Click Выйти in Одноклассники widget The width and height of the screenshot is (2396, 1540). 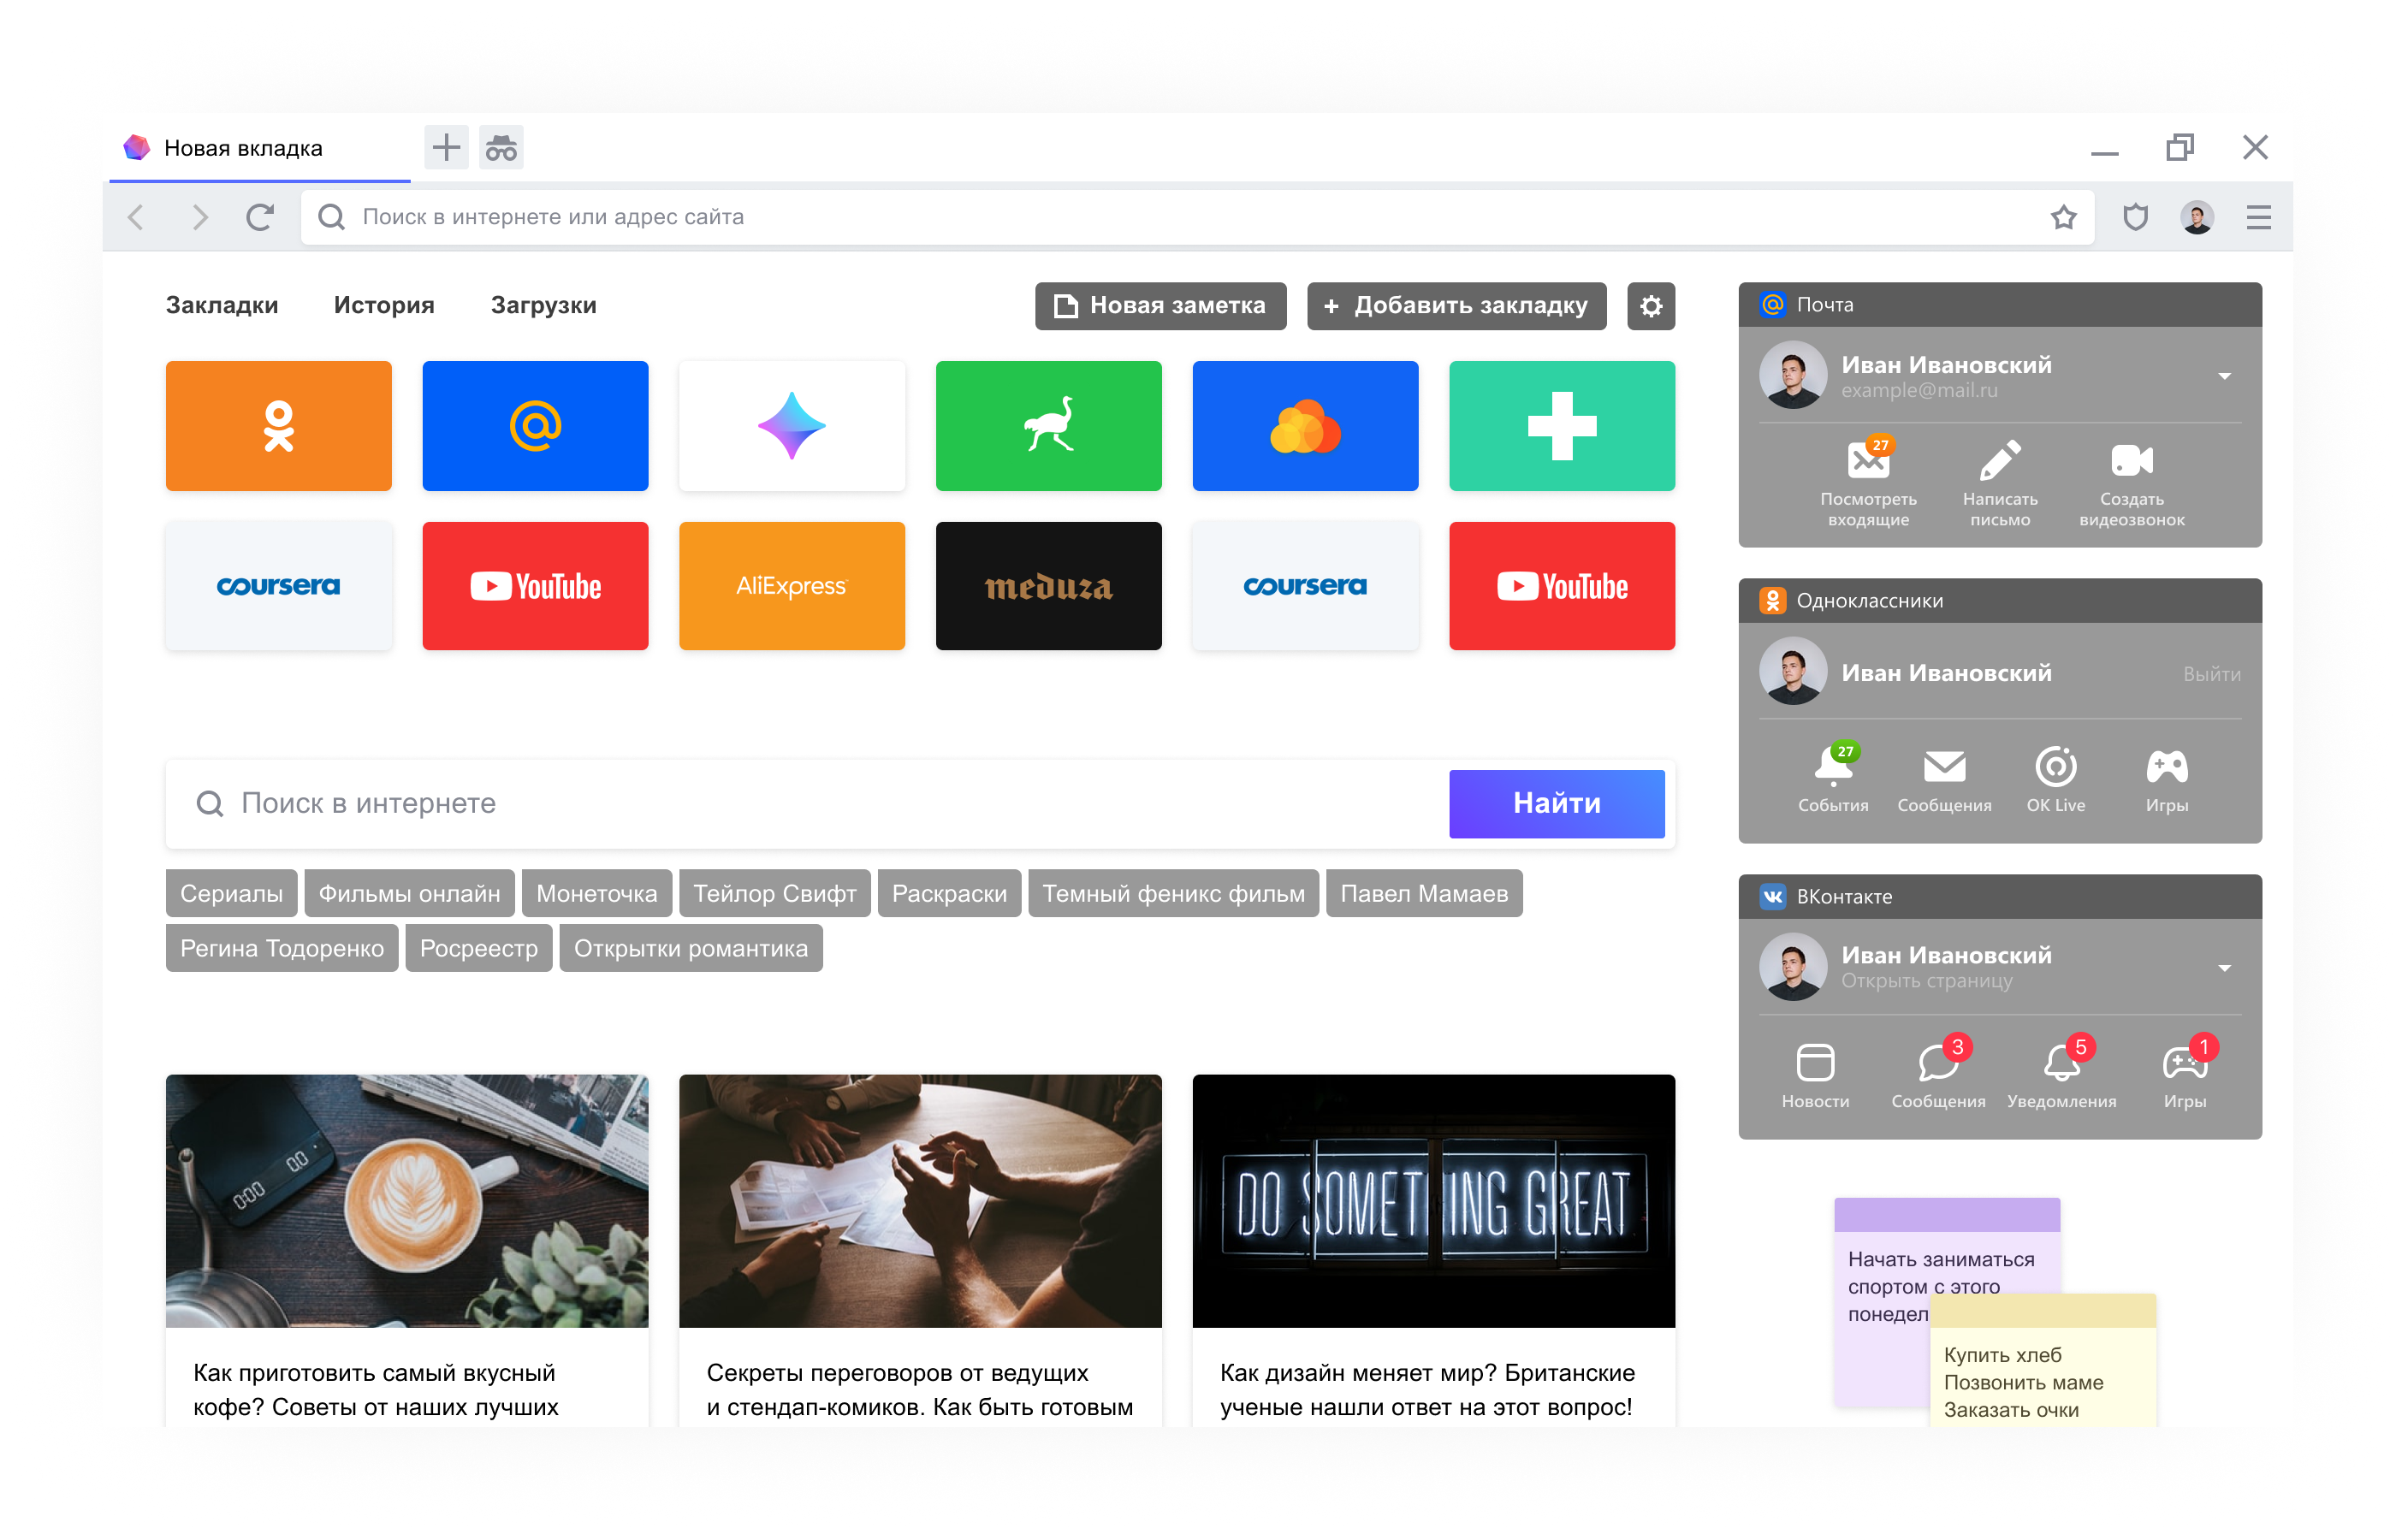(x=2211, y=674)
